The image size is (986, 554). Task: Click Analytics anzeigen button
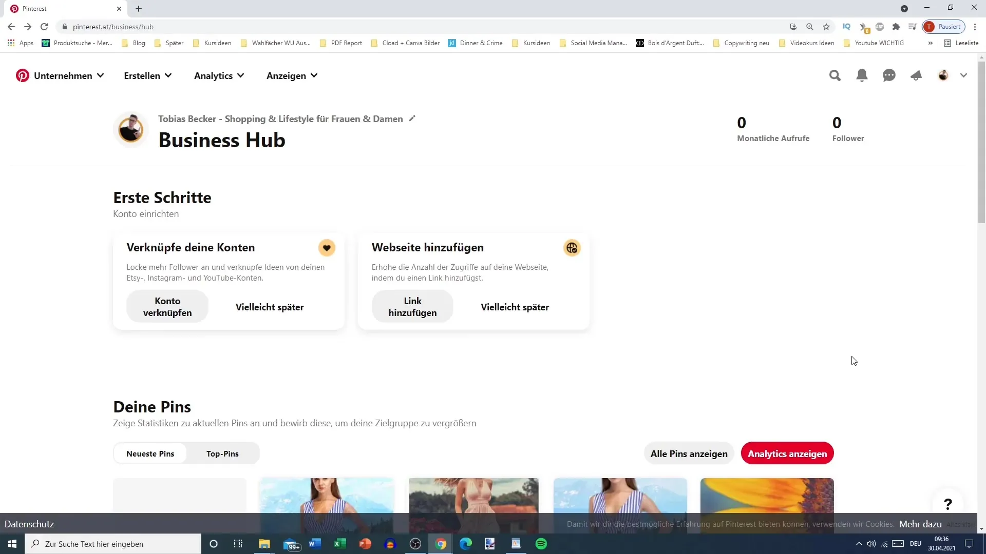[x=788, y=453]
